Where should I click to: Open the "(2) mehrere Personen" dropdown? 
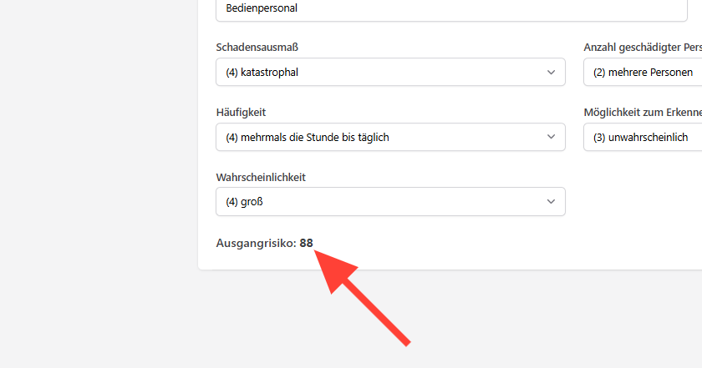click(643, 72)
